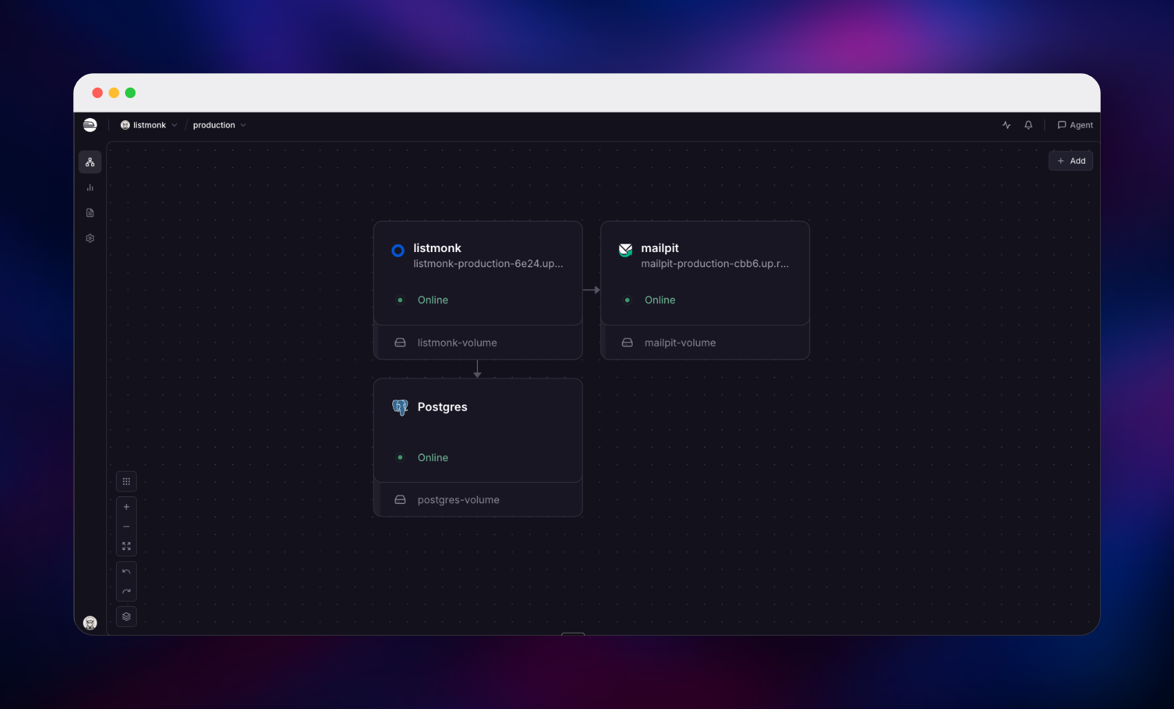Click the Add button
Viewport: 1174px width, 709px height.
pyautogui.click(x=1070, y=161)
